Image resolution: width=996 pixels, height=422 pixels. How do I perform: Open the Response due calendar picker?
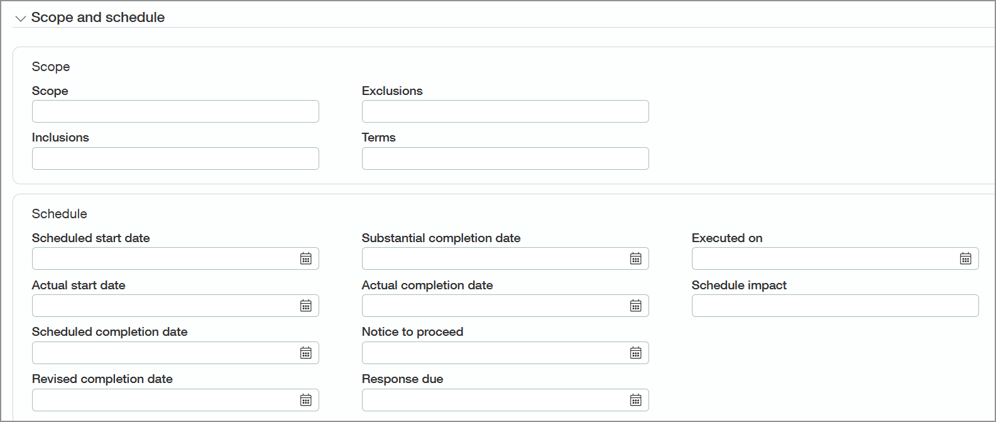point(637,400)
